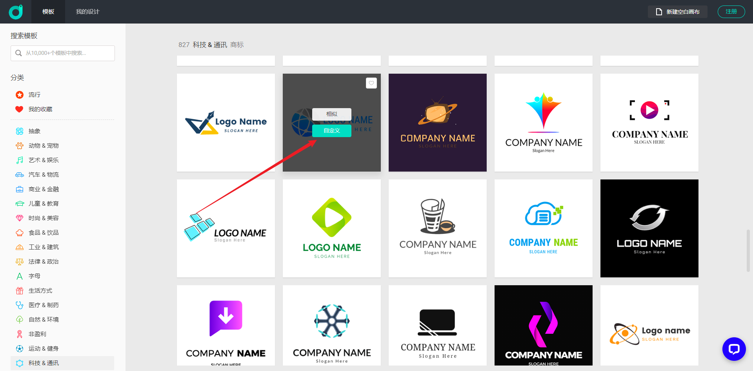Screen dimensions: 753x371
Task: Select 法律 & 政治 scales icon
Action: (x=20, y=262)
